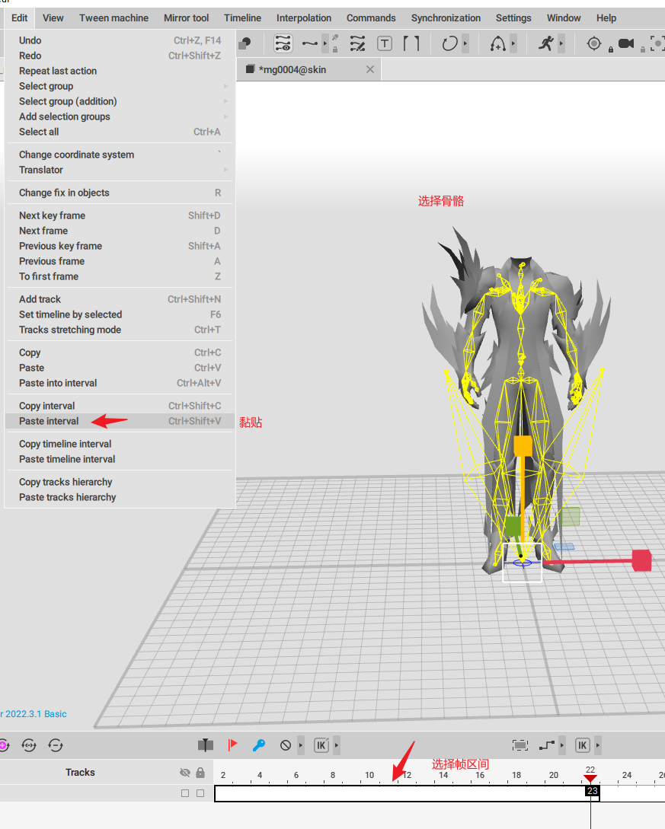Screen dimensions: 665x829
Task: Click the red flag icon
Action: (x=232, y=745)
